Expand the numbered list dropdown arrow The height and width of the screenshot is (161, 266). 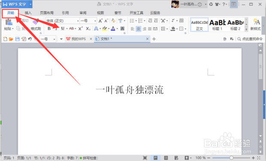click(x=145, y=21)
